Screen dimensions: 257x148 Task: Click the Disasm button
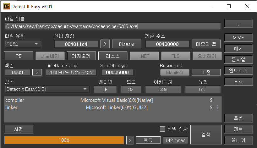pyautogui.click(x=127, y=44)
